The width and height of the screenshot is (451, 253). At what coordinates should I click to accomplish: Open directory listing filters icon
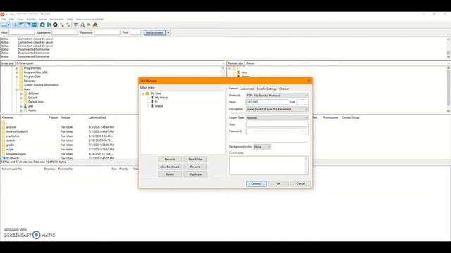coord(76,25)
